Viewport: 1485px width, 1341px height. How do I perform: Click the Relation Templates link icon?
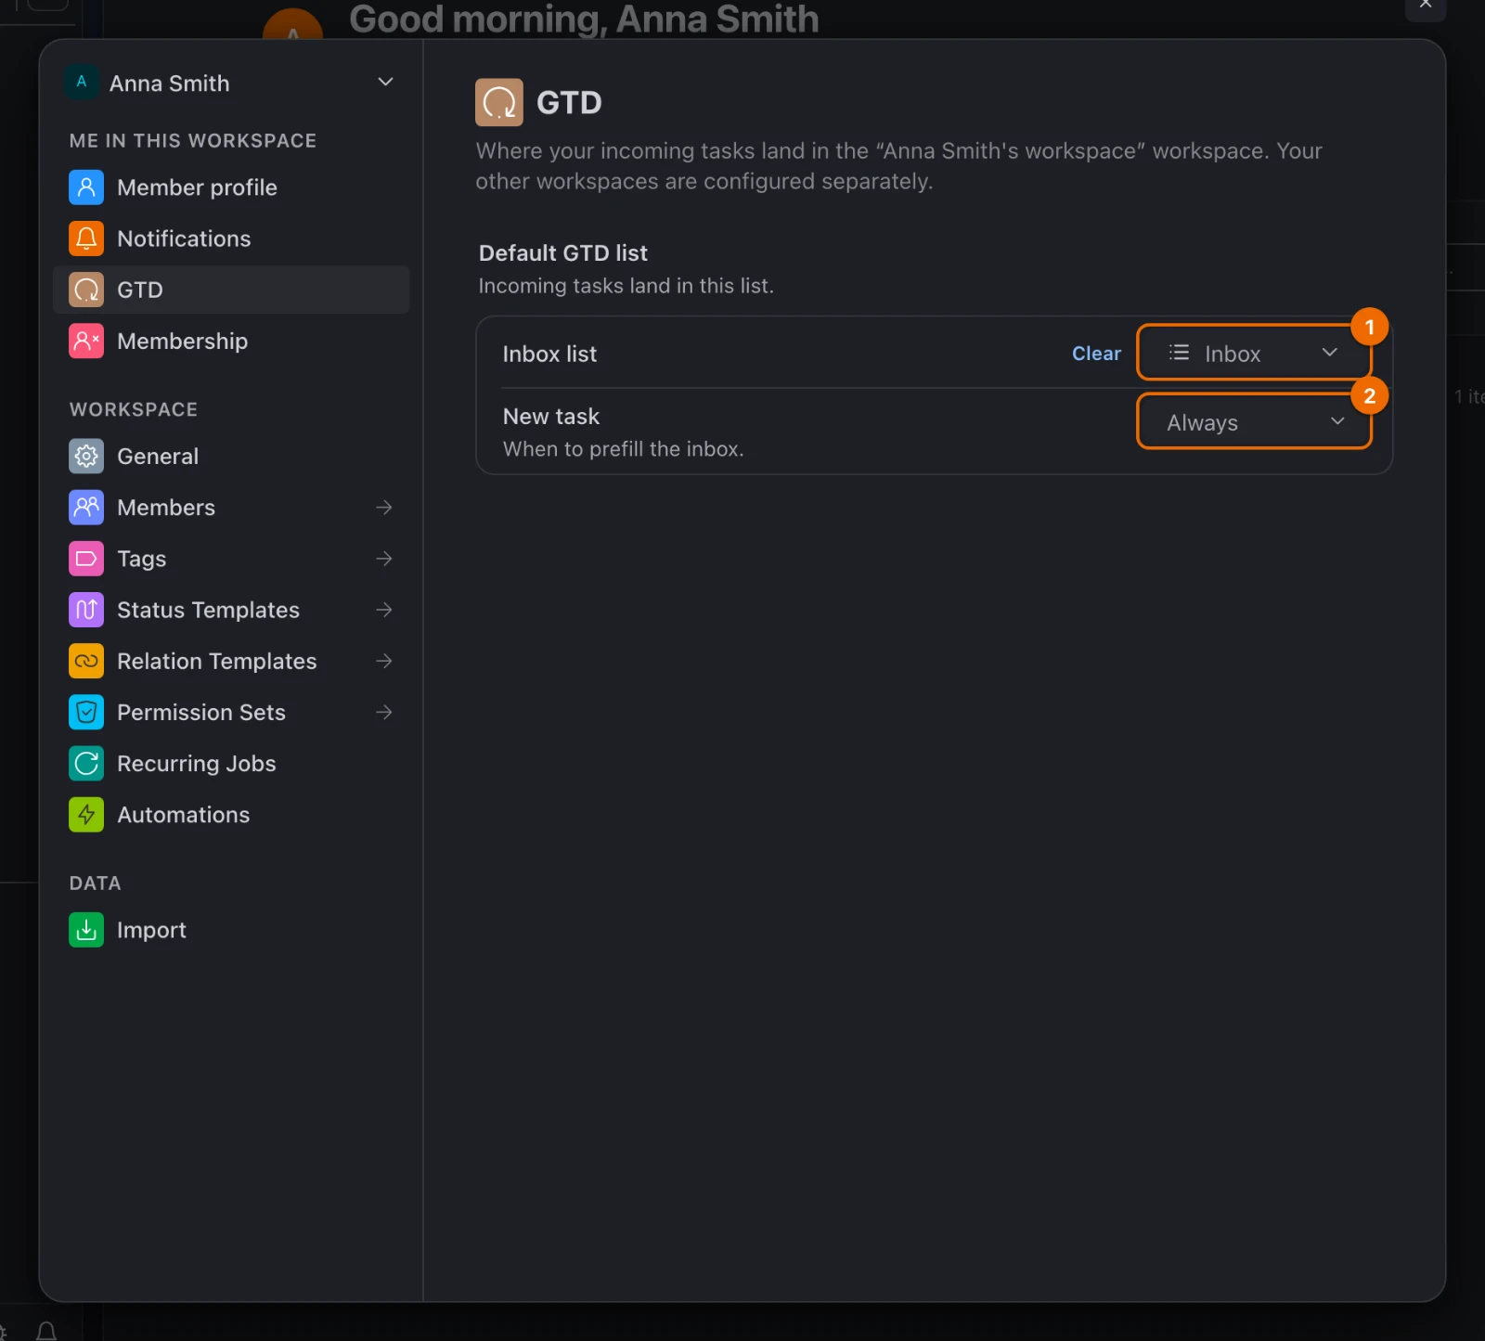coord(86,661)
